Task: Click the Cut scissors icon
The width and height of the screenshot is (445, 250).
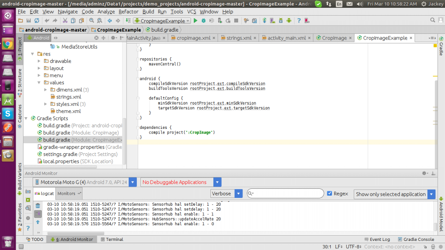Action: click(x=65, y=20)
